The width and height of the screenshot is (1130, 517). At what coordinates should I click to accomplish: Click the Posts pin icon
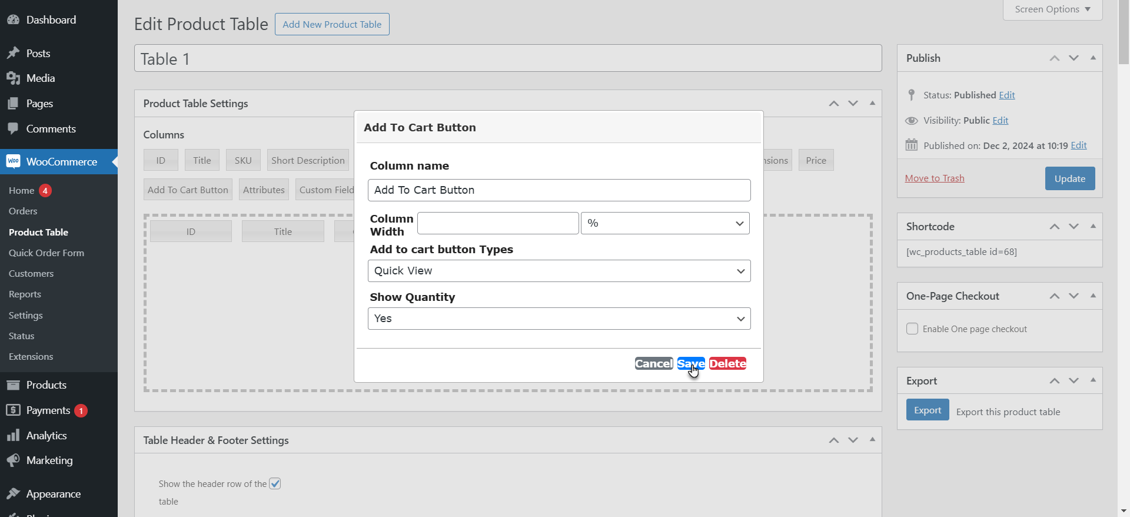[x=14, y=54]
